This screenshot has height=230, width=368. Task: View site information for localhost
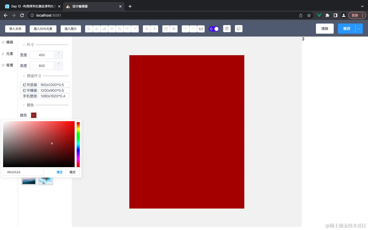[32, 15]
